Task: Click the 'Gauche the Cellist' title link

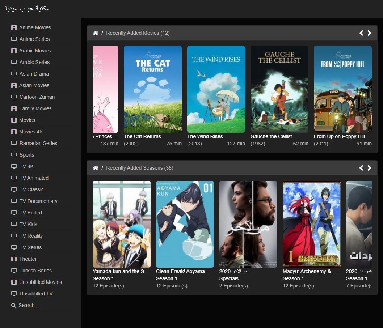Action: tap(271, 136)
